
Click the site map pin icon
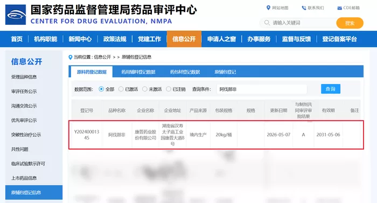pos(268,8)
